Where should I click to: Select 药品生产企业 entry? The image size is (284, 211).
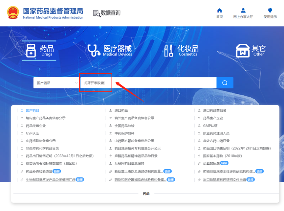click(213, 118)
